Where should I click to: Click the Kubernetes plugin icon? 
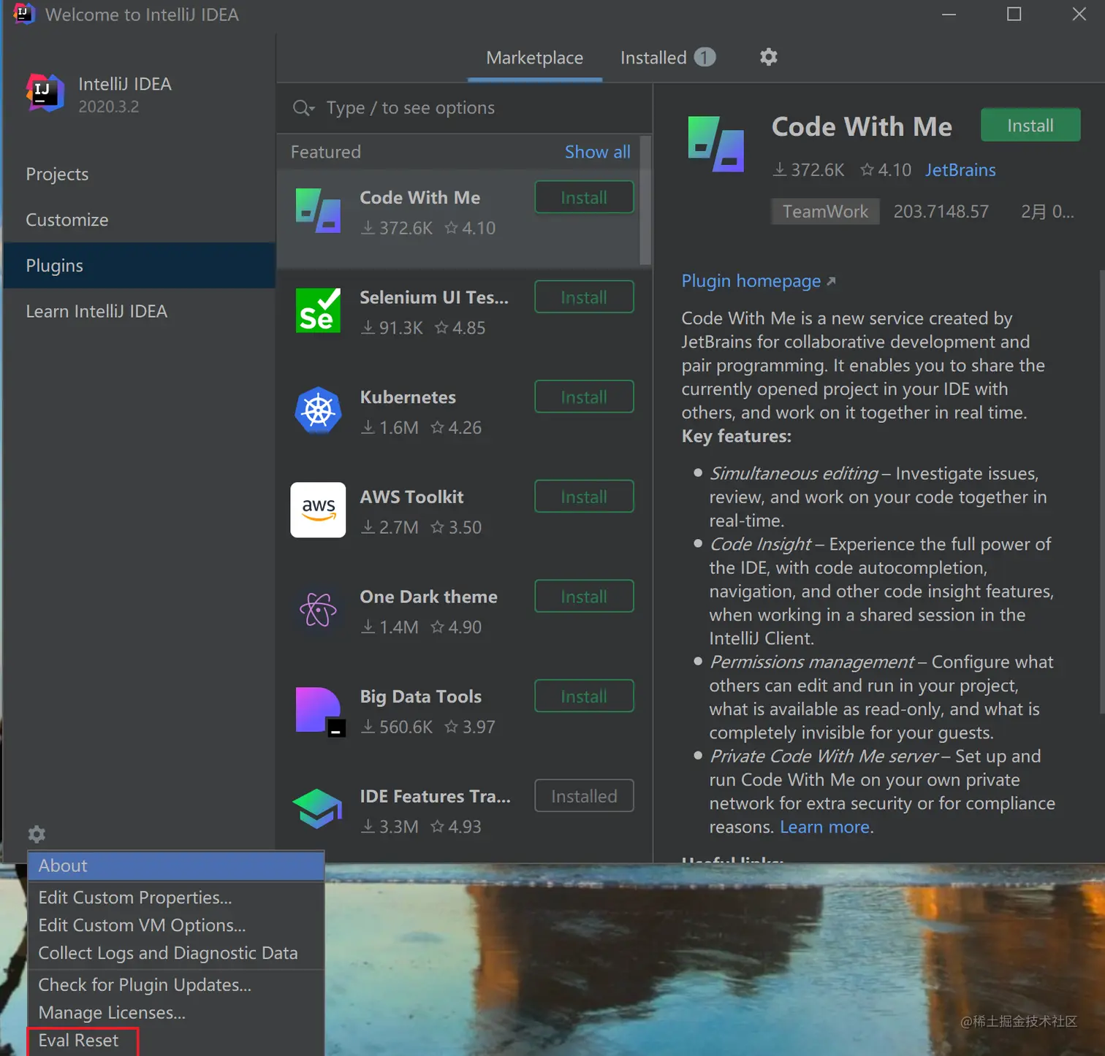pyautogui.click(x=318, y=410)
